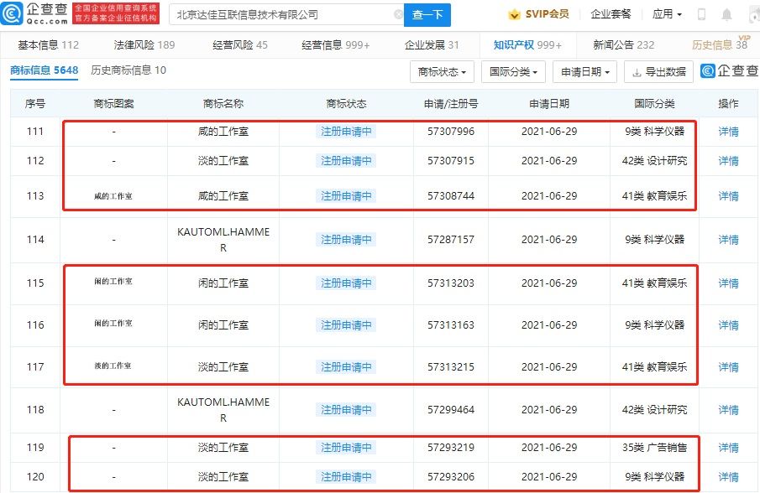Open 详情 for row 113
The height and width of the screenshot is (493, 760).
(728, 196)
